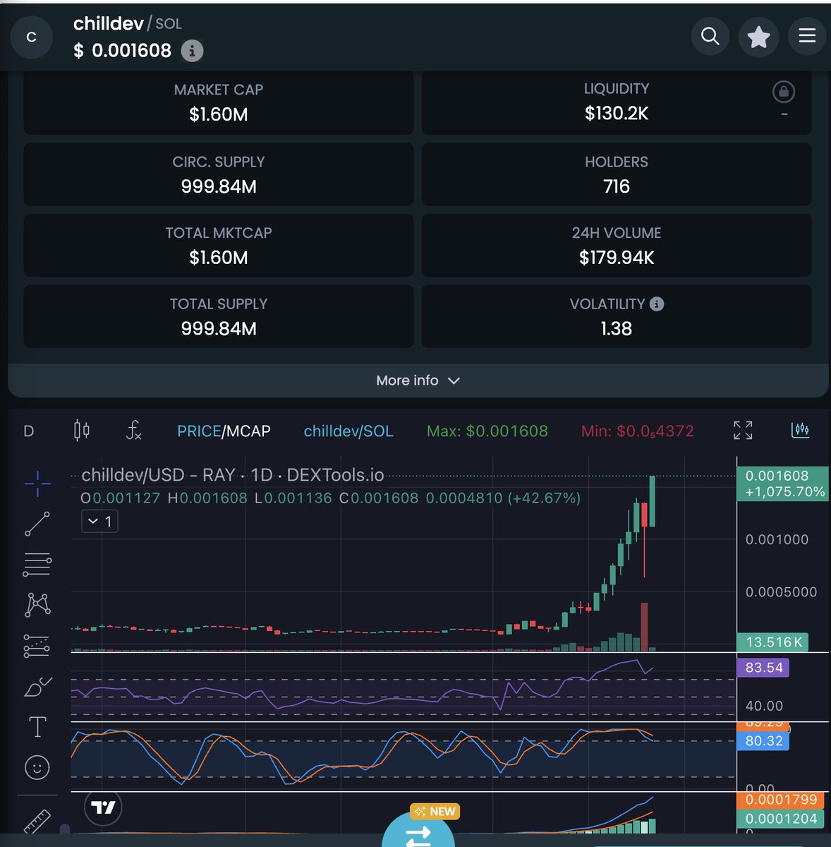Viewport: 831px width, 847px height.
Task: Select the ruler measure tool
Action: tap(37, 821)
